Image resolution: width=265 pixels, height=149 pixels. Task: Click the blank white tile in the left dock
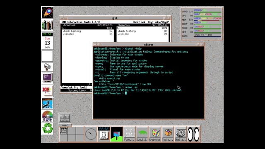(x=47, y=56)
